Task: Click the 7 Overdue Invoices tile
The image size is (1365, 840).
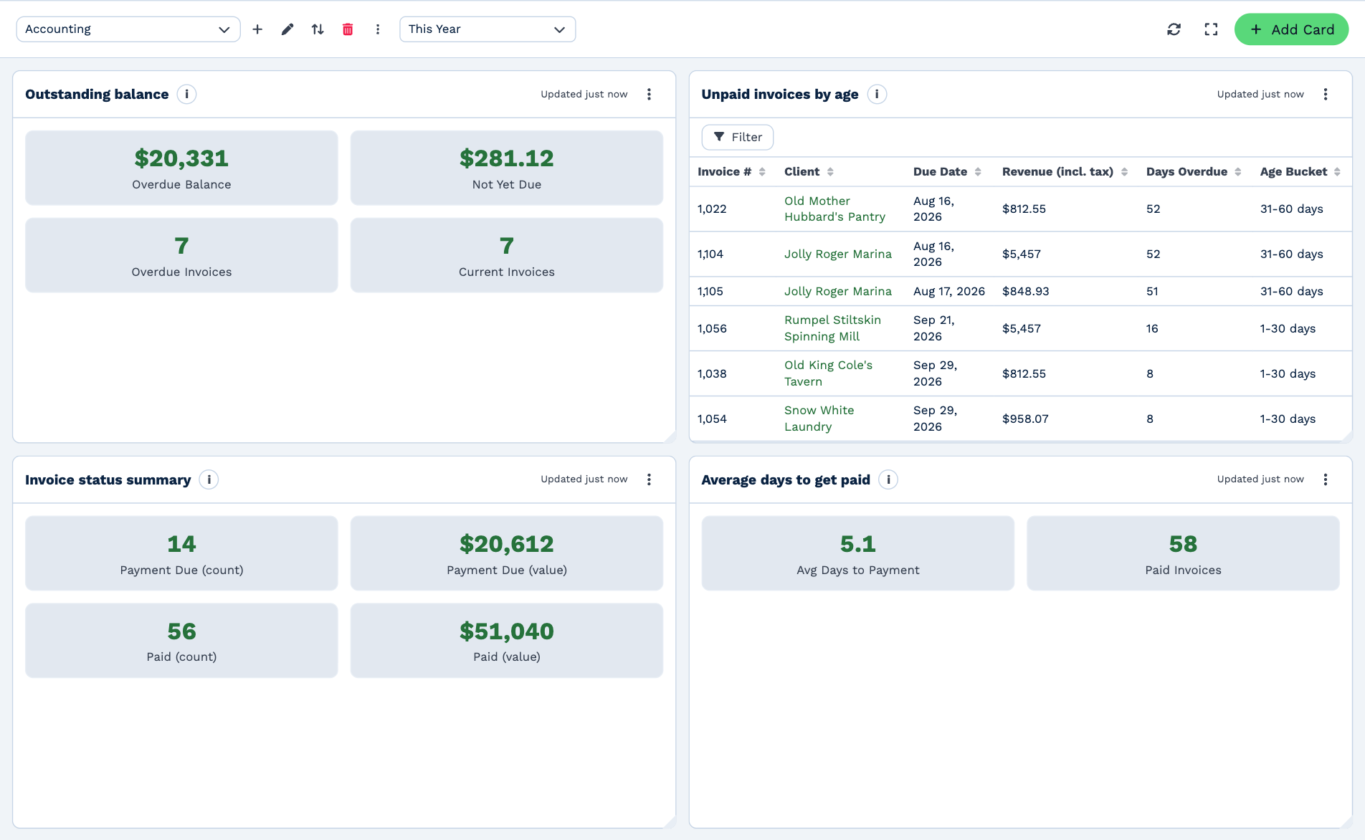Action: click(x=181, y=255)
